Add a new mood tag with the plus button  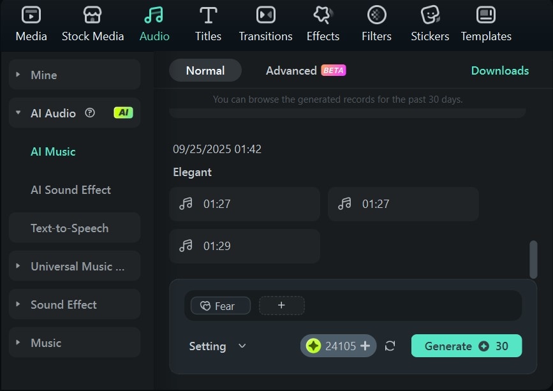[281, 306]
